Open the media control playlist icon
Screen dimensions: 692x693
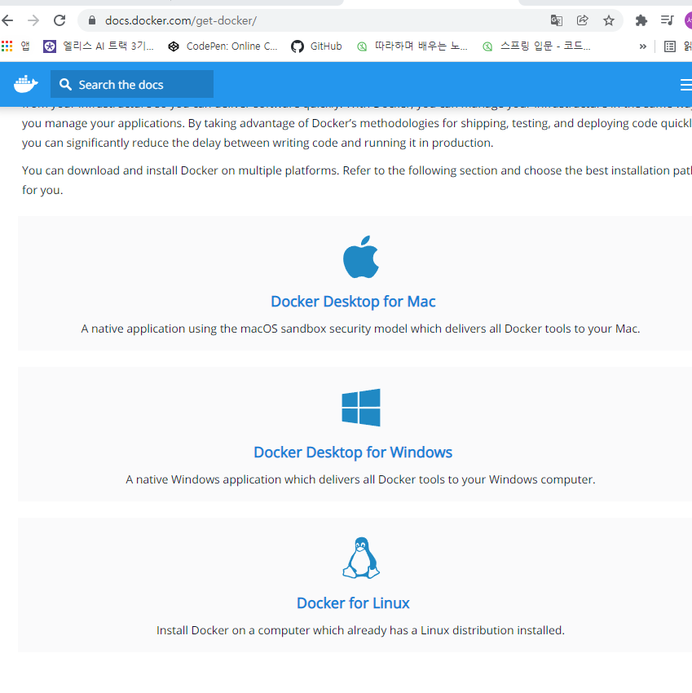click(667, 20)
